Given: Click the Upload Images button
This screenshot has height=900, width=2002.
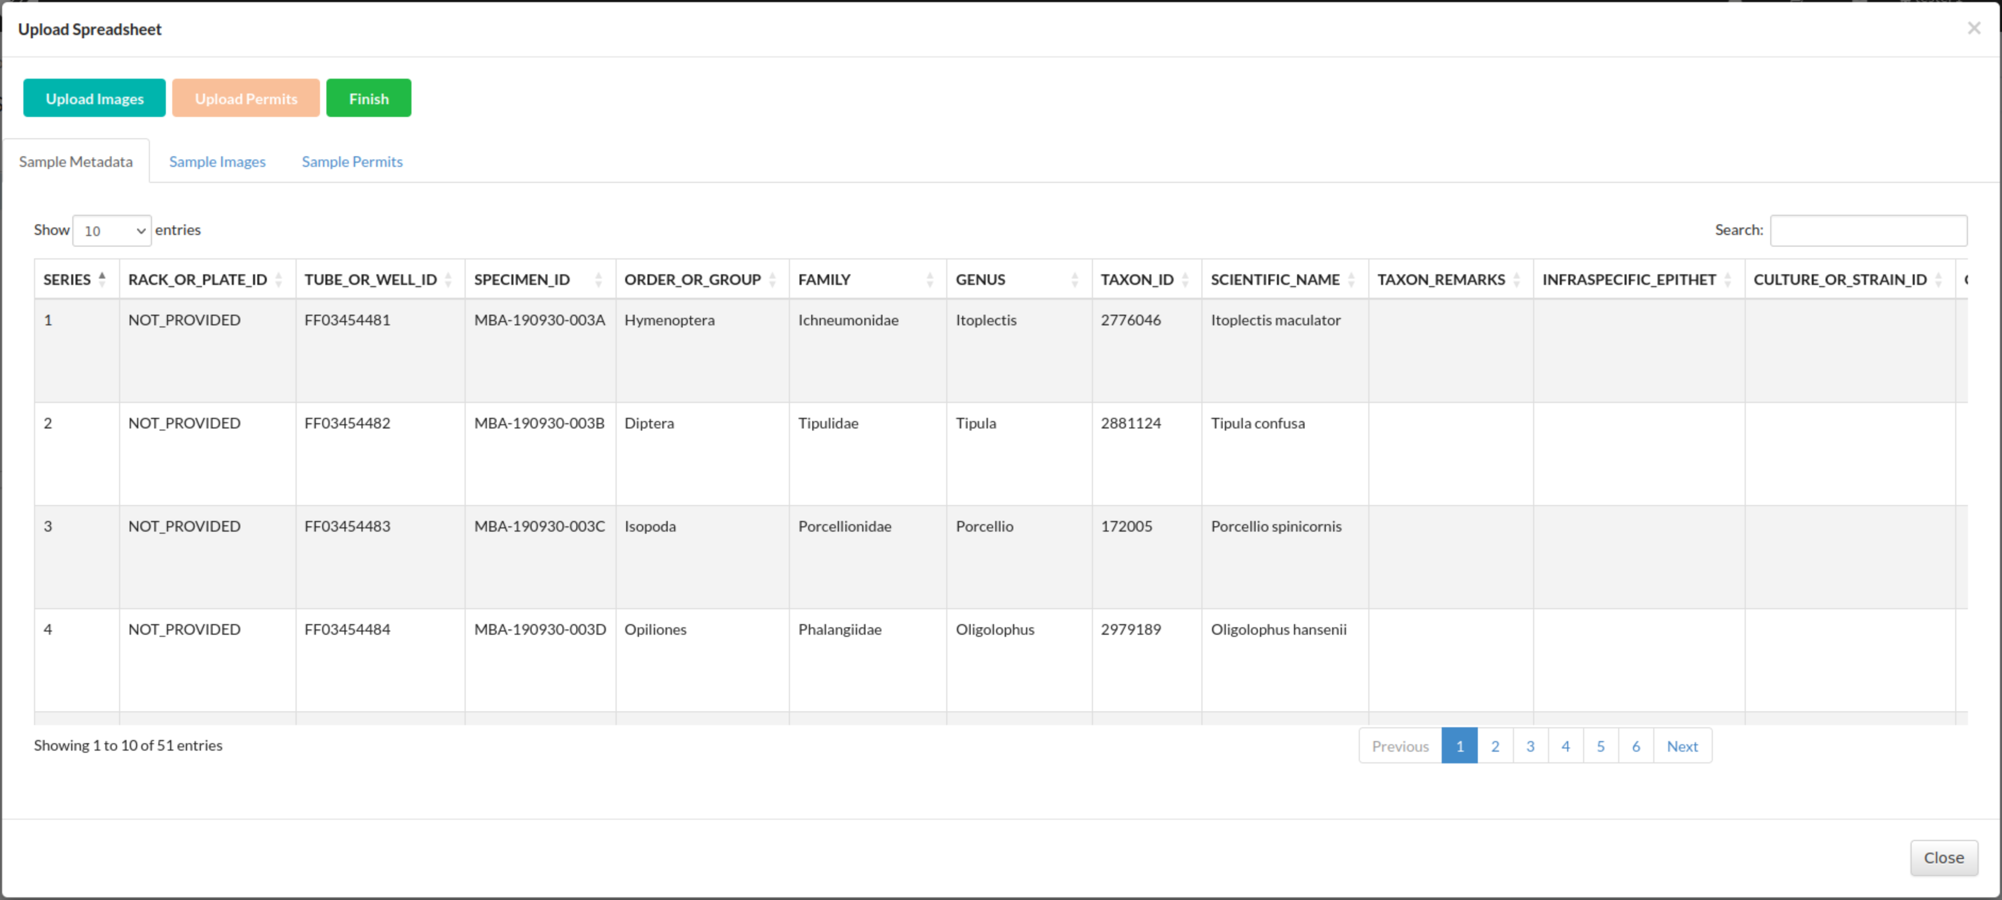Looking at the screenshot, I should (94, 98).
